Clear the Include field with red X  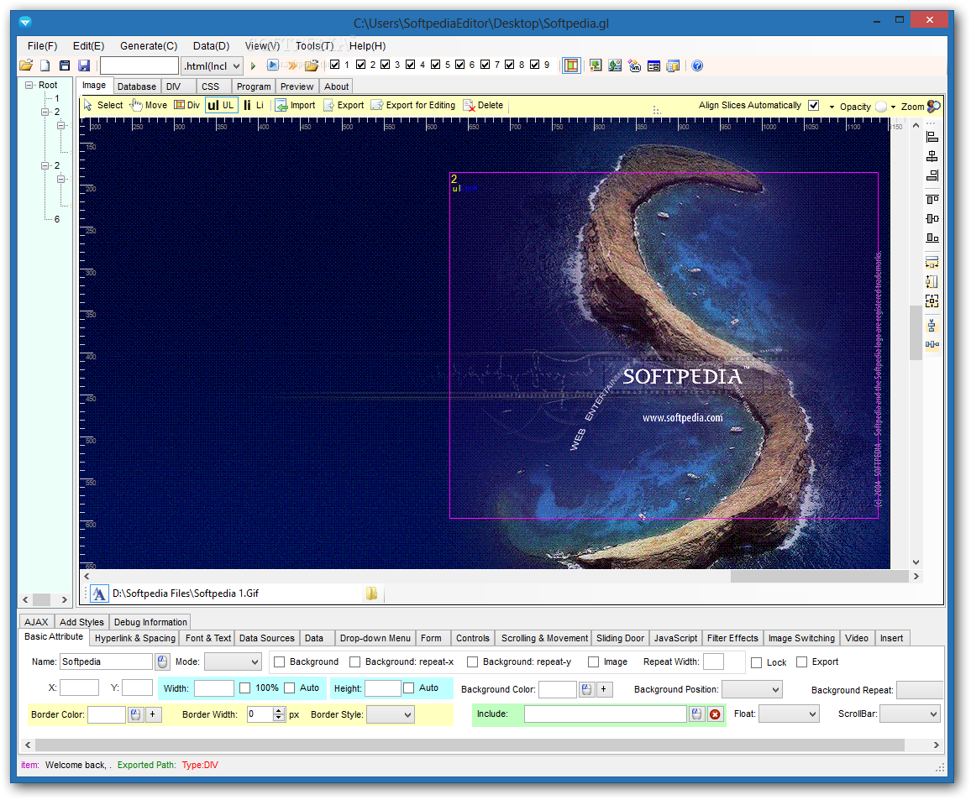[x=715, y=714]
